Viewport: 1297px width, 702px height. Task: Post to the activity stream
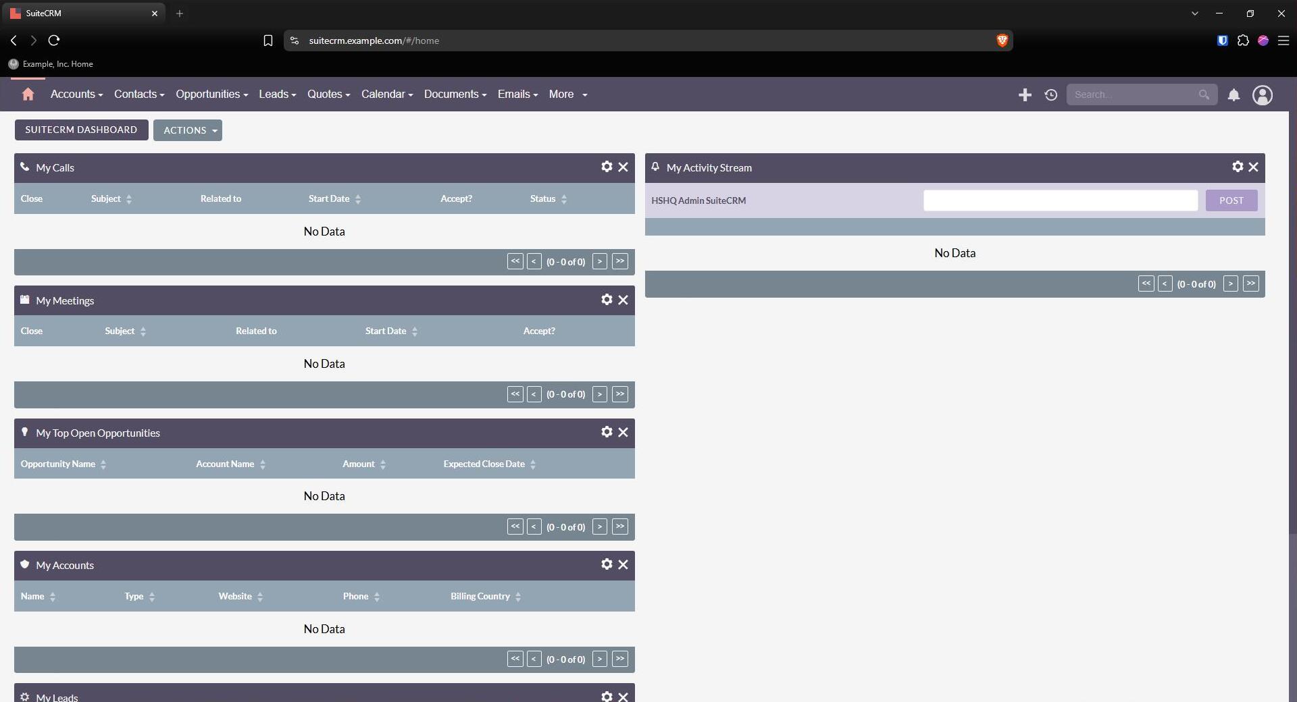[x=1231, y=200]
